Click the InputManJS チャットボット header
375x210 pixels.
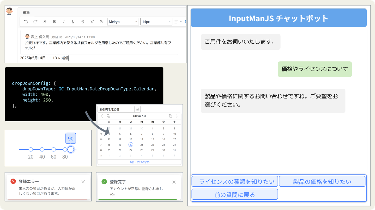279,18
